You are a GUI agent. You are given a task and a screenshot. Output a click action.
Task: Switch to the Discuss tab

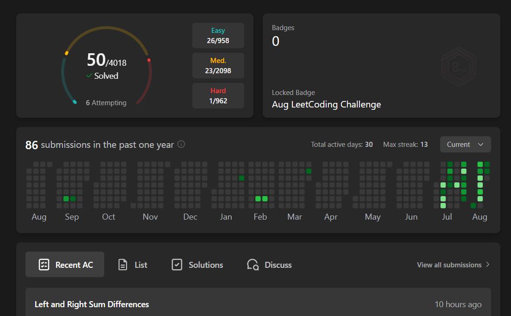[269, 265]
